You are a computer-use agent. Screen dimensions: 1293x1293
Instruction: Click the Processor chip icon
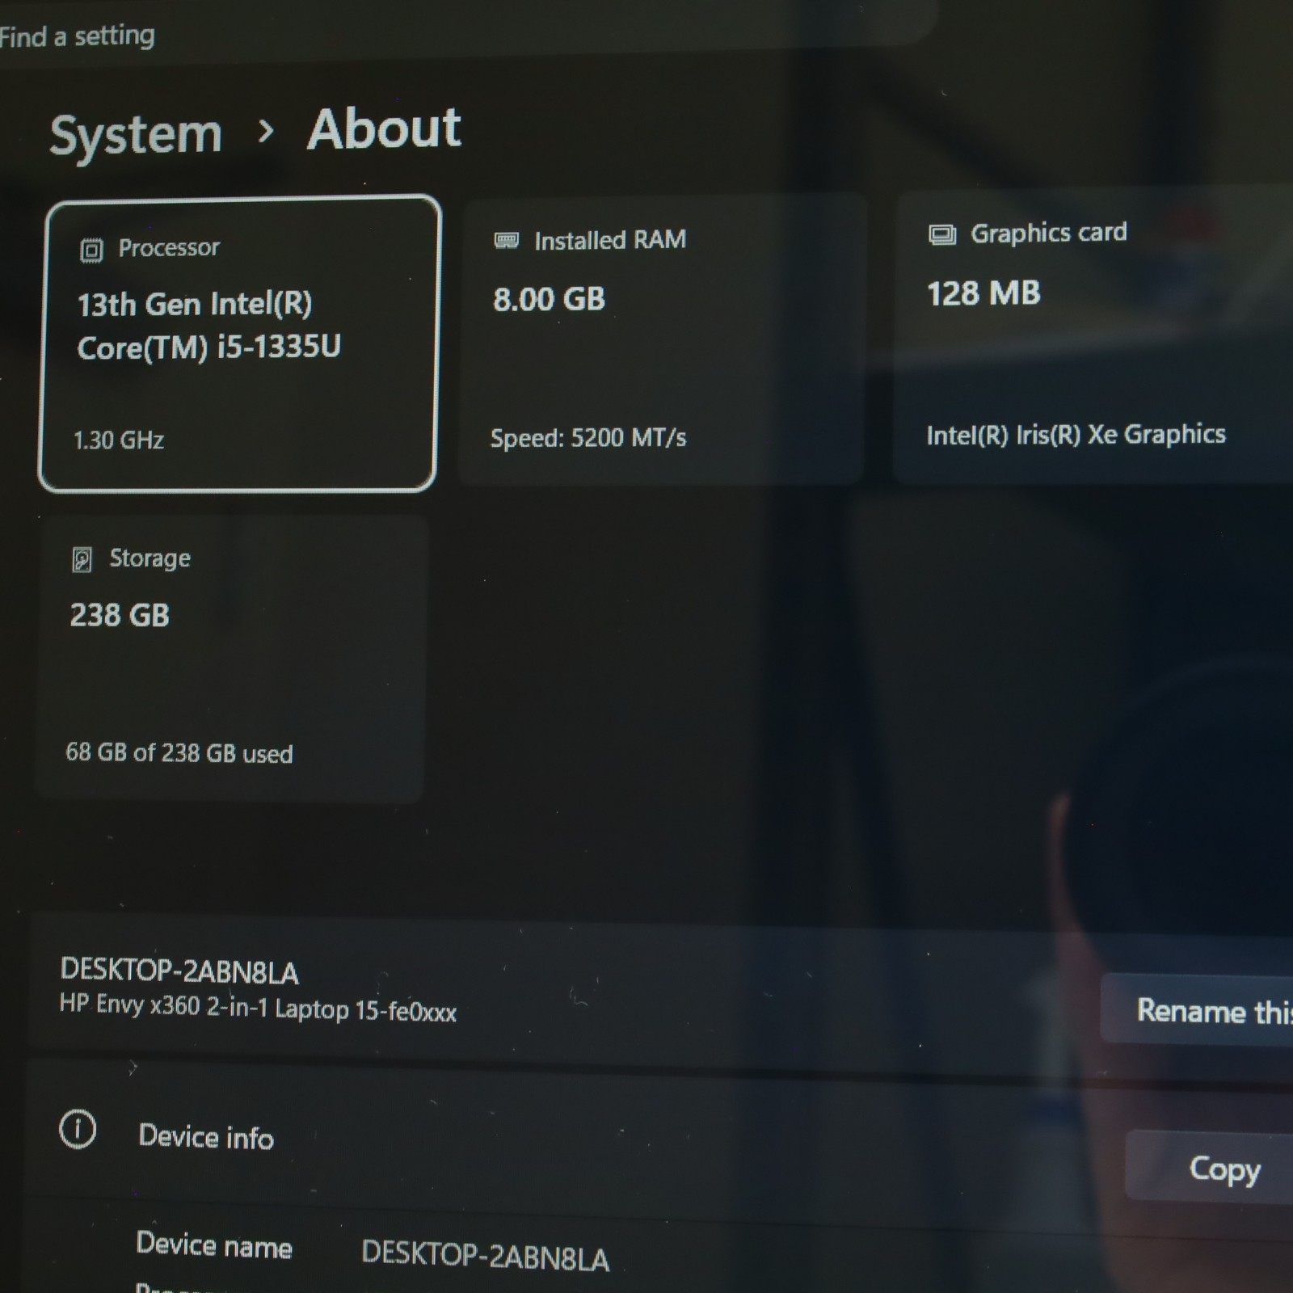pyautogui.click(x=91, y=251)
